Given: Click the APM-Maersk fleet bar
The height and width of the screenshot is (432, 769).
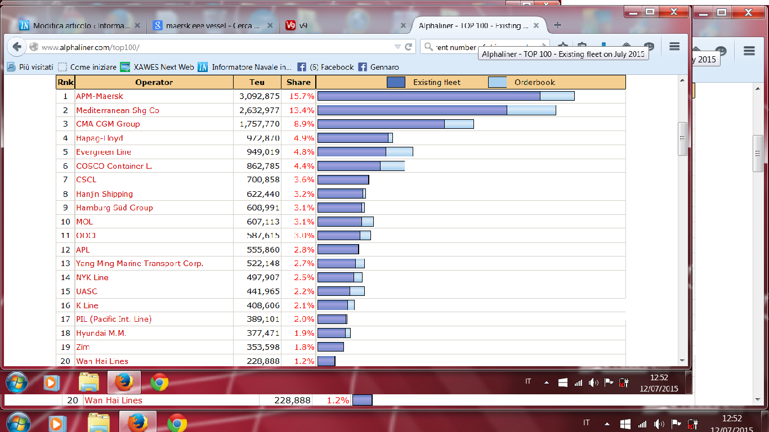Looking at the screenshot, I should [446, 96].
